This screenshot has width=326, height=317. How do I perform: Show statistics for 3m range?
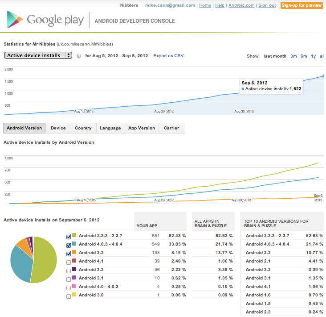[x=293, y=56]
